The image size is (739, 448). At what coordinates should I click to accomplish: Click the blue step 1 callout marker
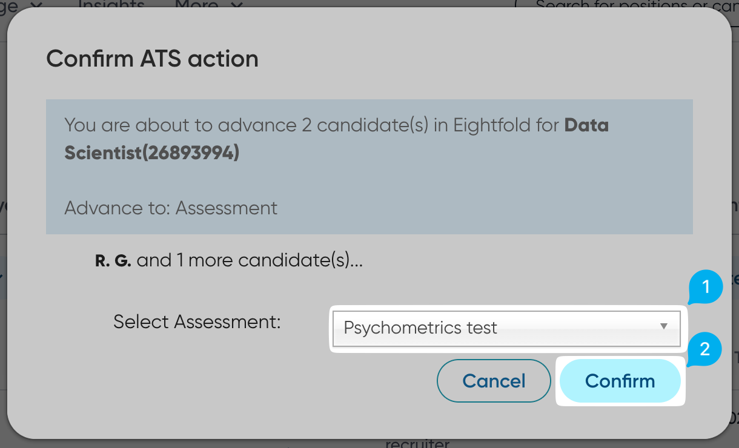pos(706,288)
